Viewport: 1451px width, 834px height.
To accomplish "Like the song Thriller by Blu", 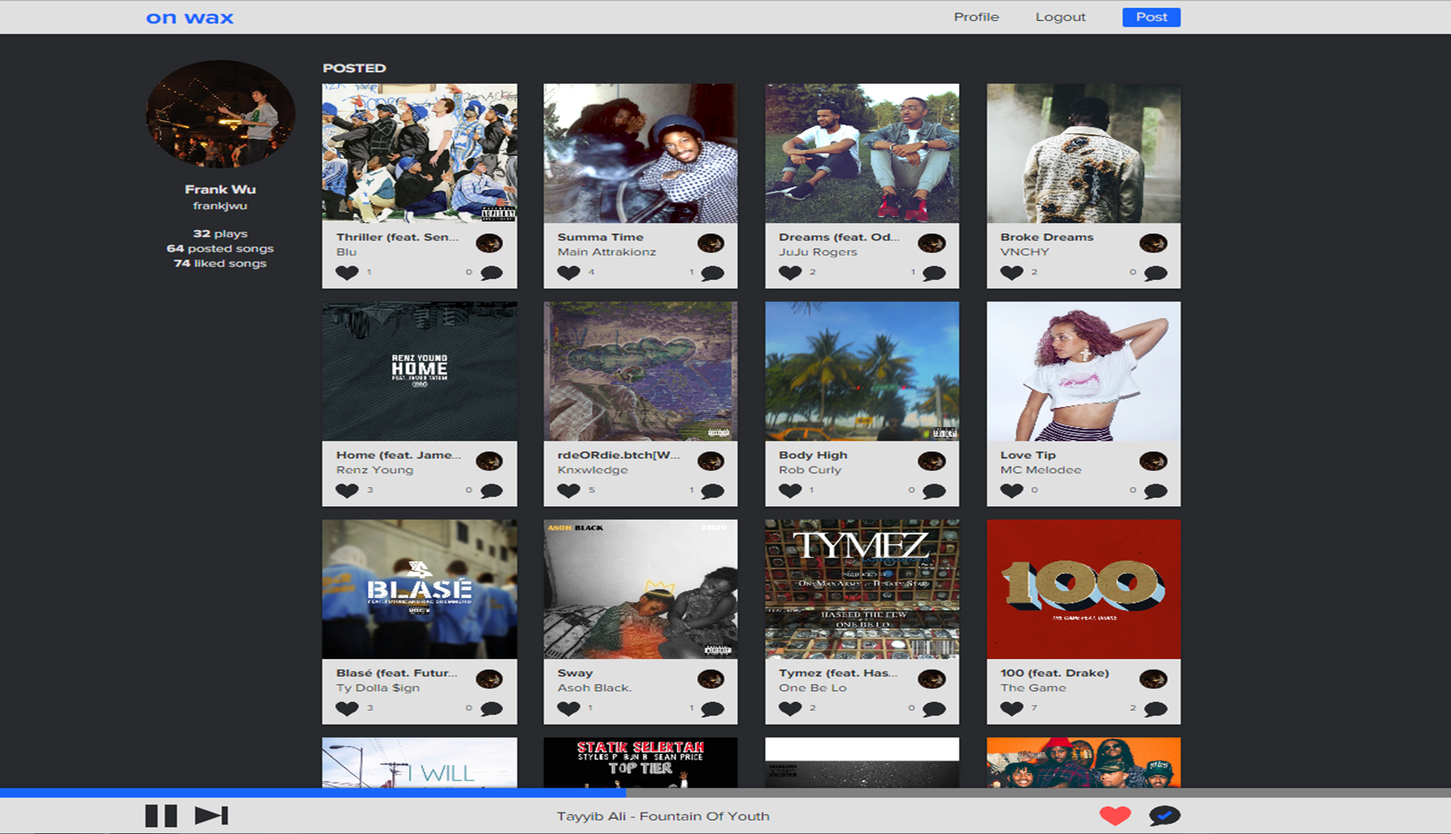I will coord(346,273).
